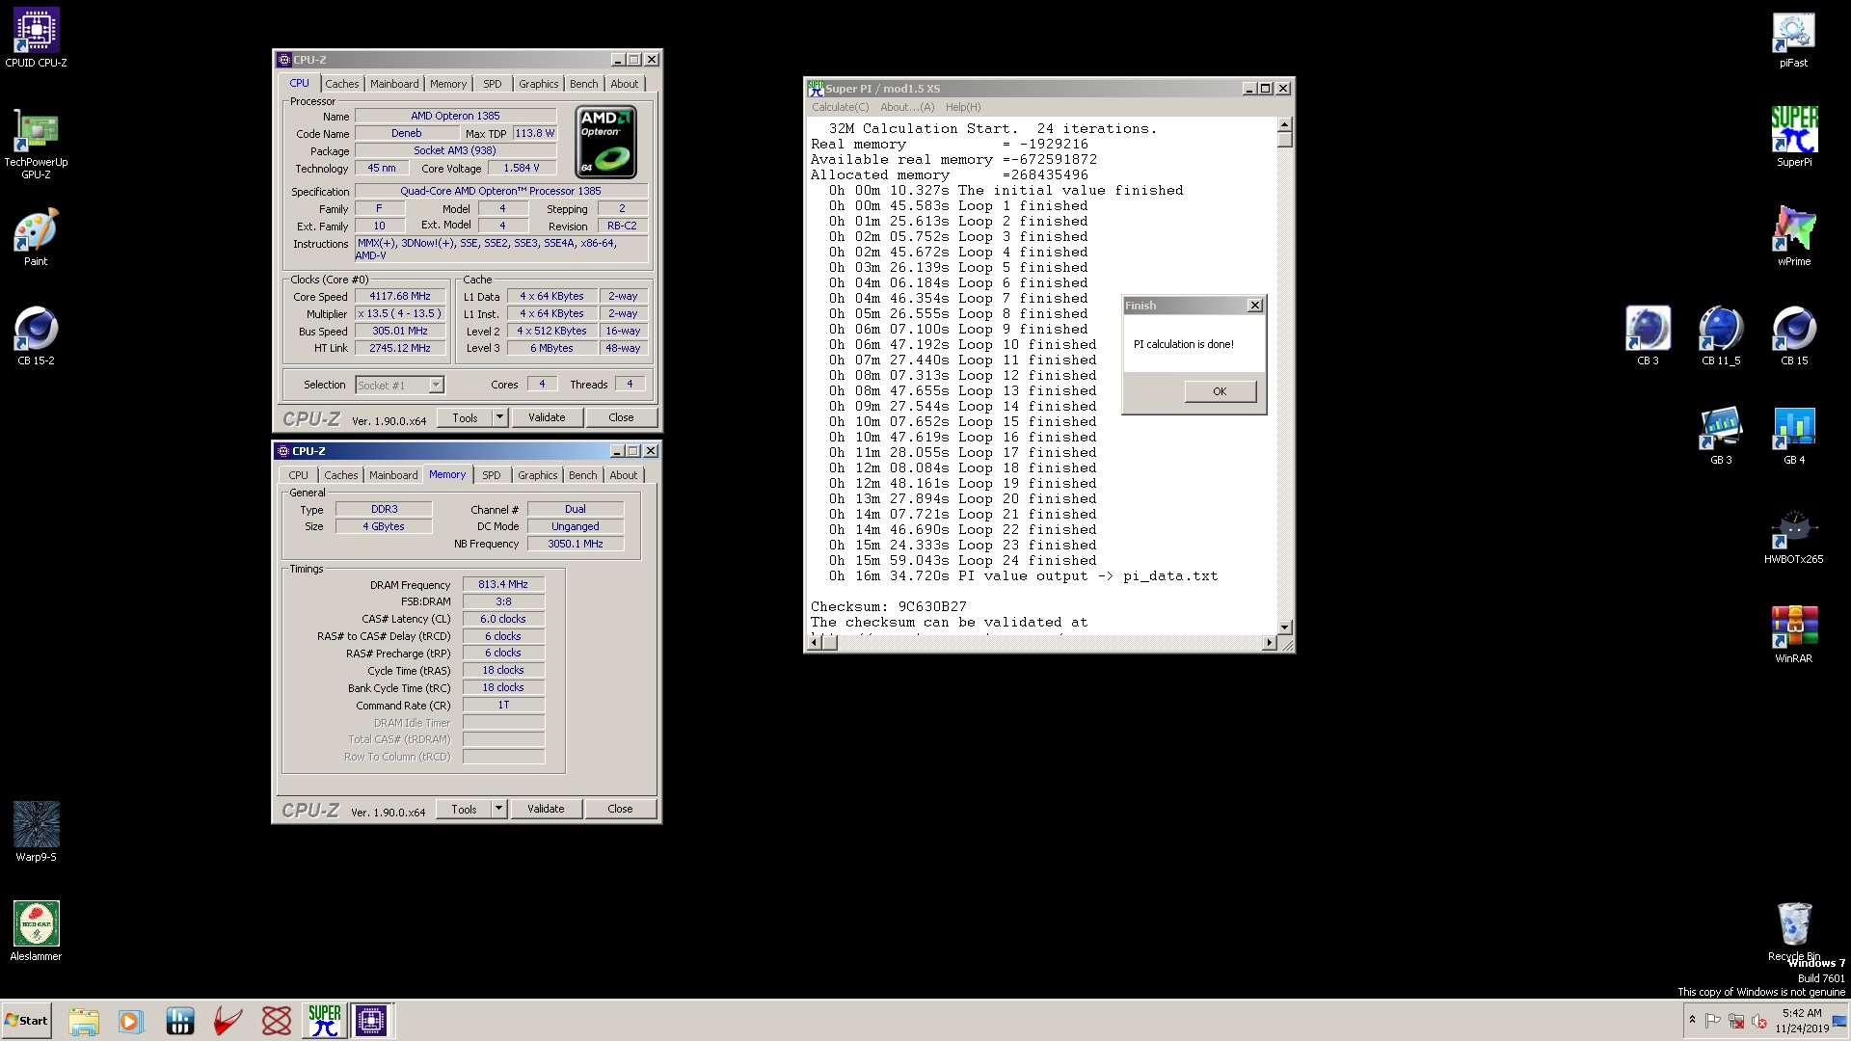Open Graphics tab in top CPU-Z
Viewport: 1851px width, 1041px height.
coord(538,84)
